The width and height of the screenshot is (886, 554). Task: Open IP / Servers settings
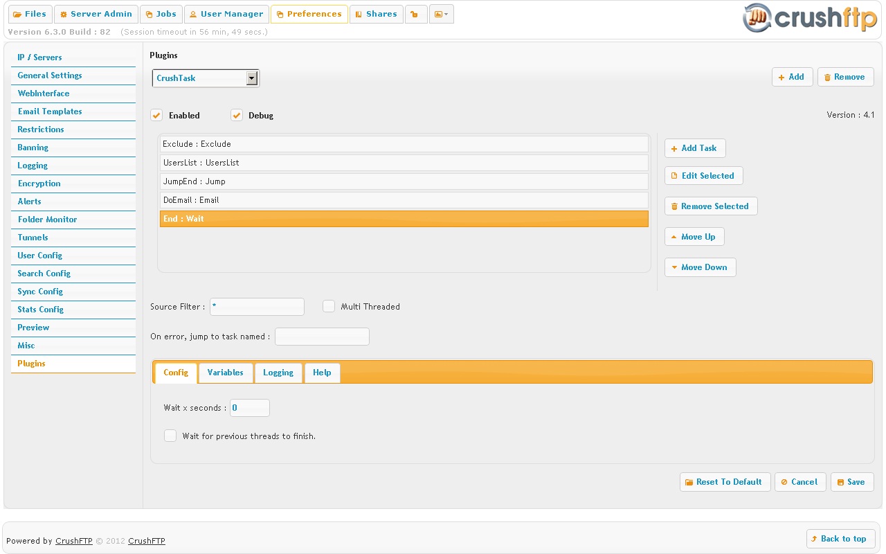point(73,57)
